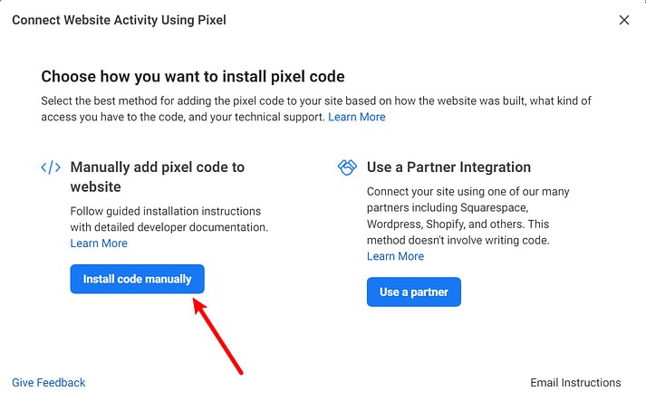This screenshot has width=646, height=401.
Task: Click the word Shopify in partner description
Action: point(446,224)
